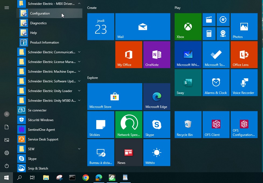Launch the Skype tile
The height and width of the screenshot is (183, 263).
(157, 125)
